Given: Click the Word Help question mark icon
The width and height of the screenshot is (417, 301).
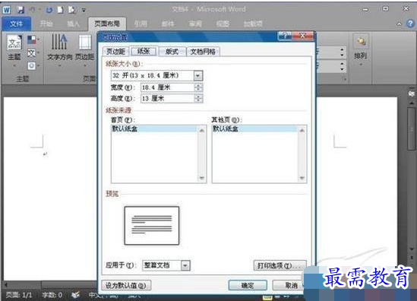Looking at the screenshot, I should tap(410, 24).
